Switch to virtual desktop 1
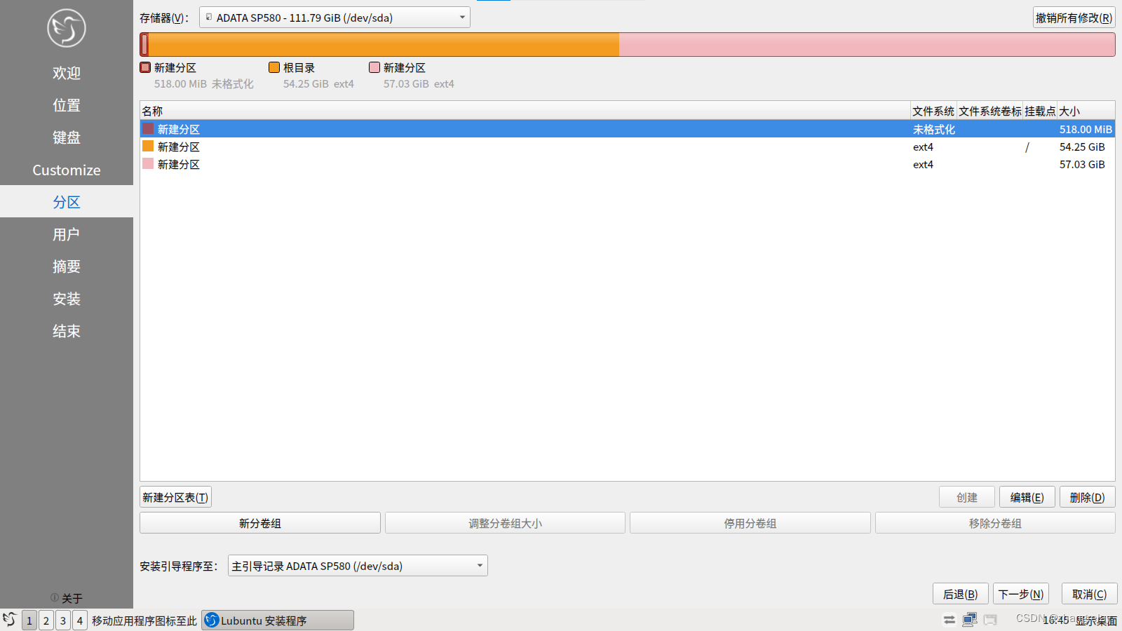This screenshot has width=1122, height=631. (29, 620)
